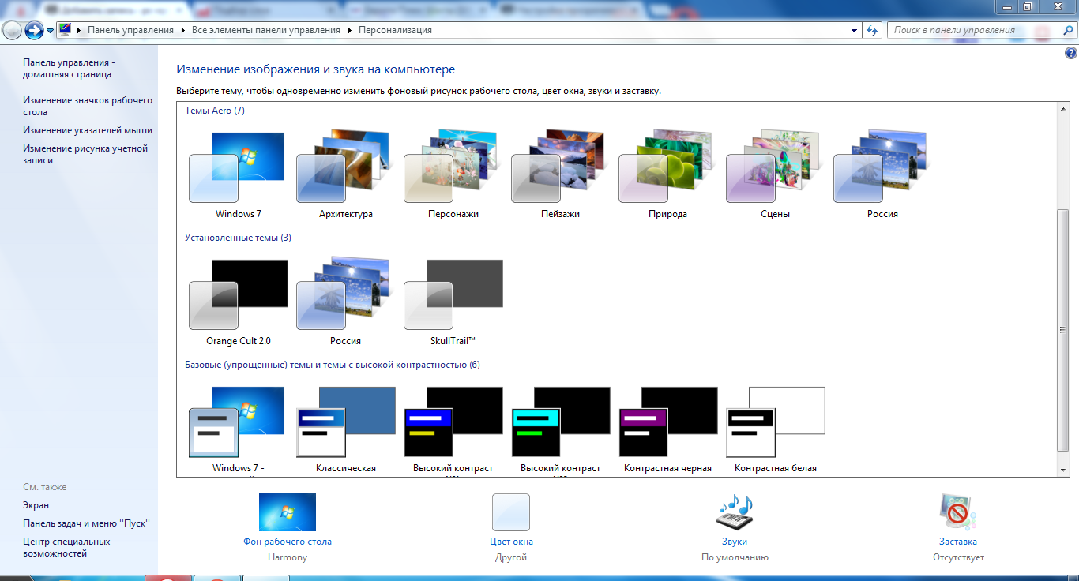Apply the 'Контрастная черная' theme

667,429
